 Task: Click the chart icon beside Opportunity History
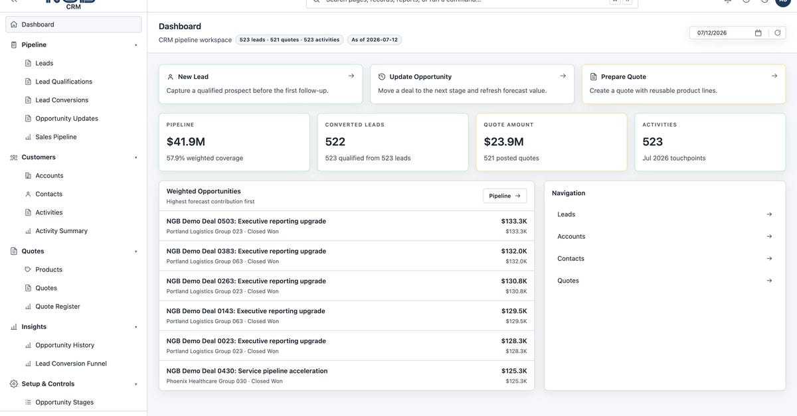click(28, 346)
